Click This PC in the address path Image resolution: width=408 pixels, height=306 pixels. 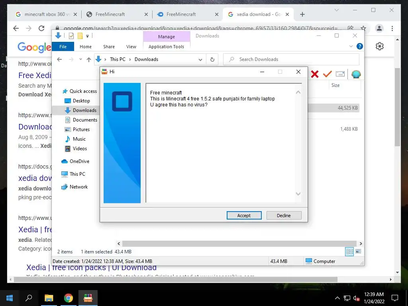point(118,59)
